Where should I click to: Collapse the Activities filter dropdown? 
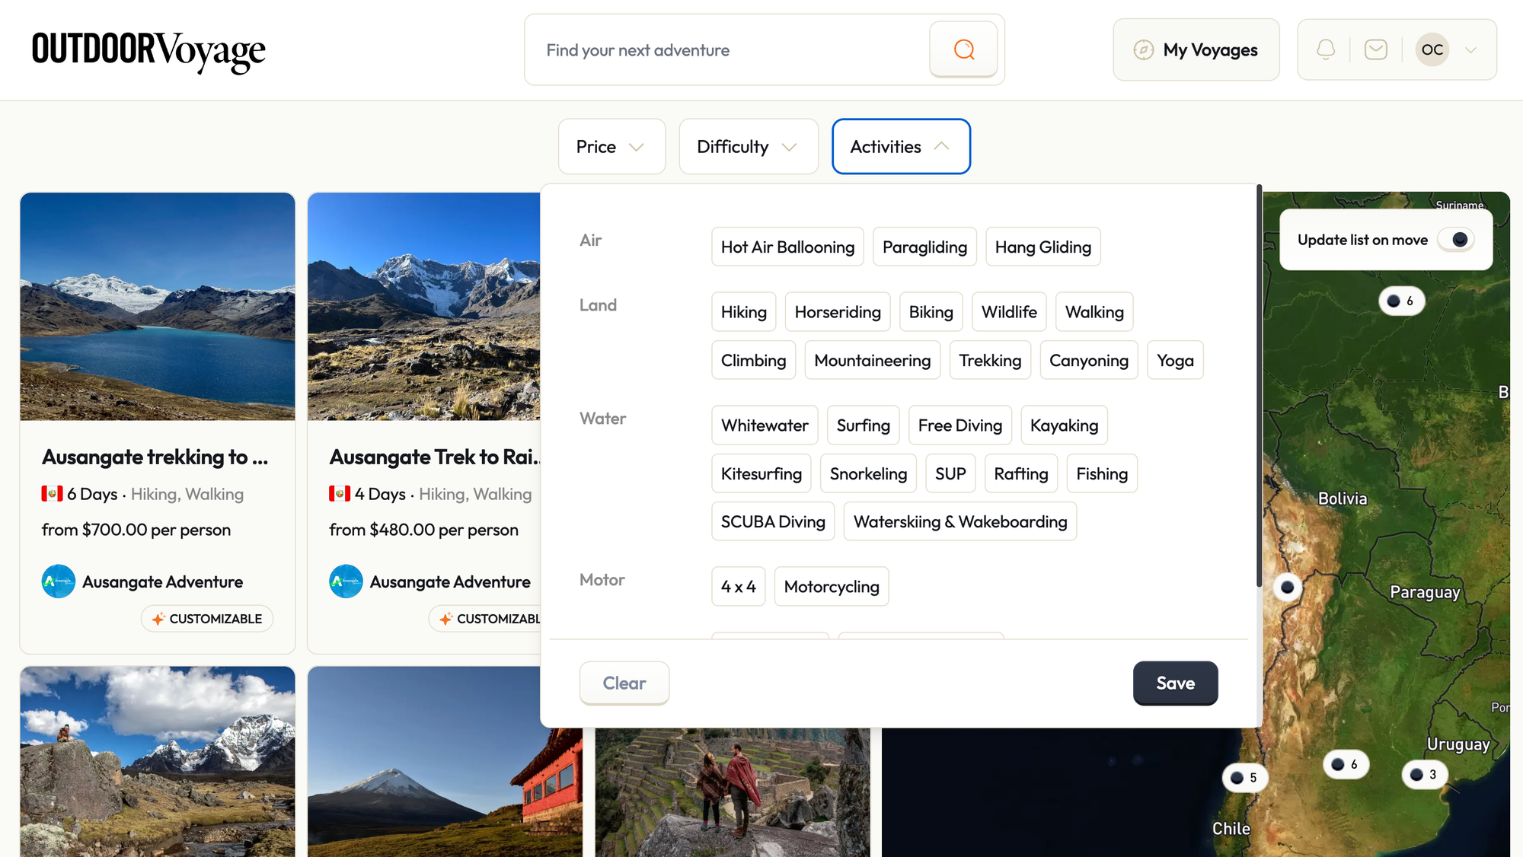click(x=900, y=146)
